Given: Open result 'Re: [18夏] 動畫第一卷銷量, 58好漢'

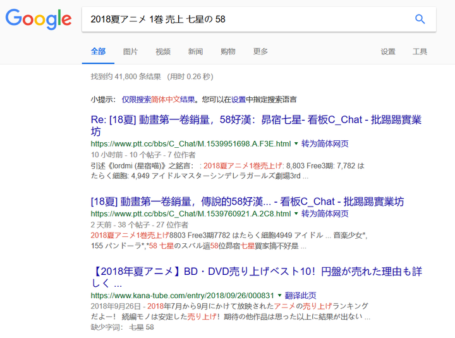Looking at the screenshot, I should (256, 125).
